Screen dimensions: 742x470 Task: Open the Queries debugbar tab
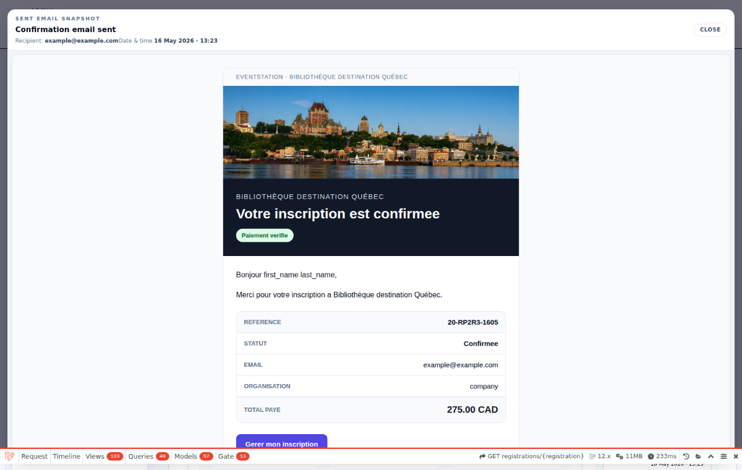point(148,456)
